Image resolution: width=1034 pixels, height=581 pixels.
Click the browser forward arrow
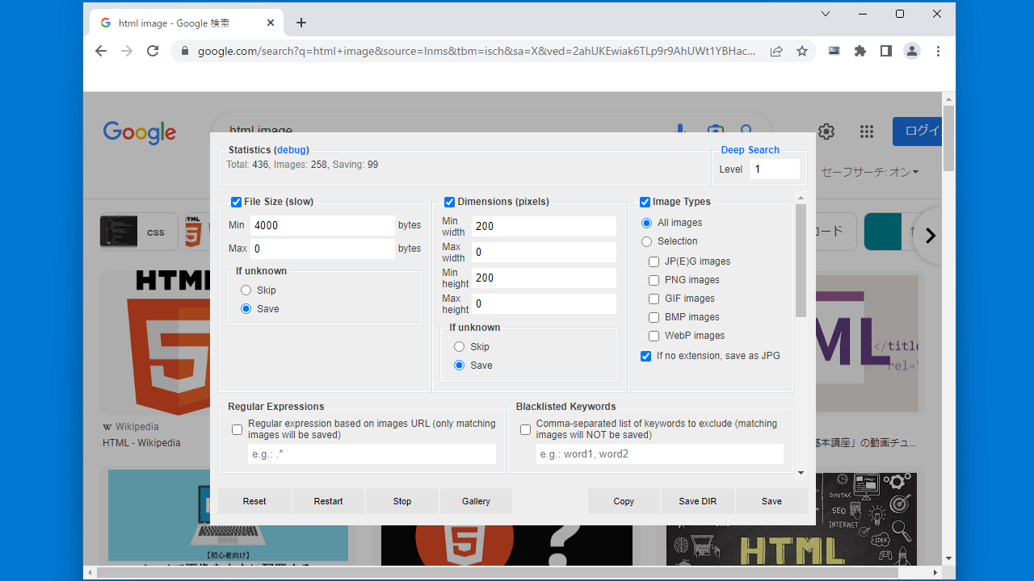pos(127,51)
